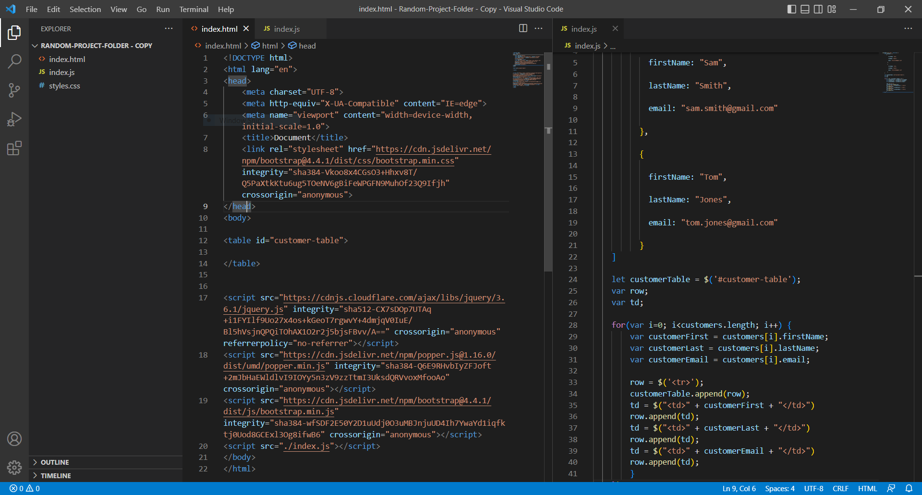
Task: Switch to the index.js tab in left editor
Action: tap(286, 29)
